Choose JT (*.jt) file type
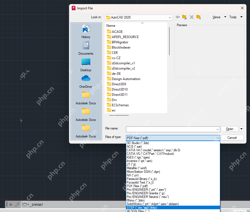The width and height of the screenshot is (250, 212). [x=173, y=165]
